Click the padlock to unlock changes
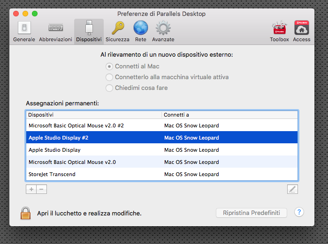The image size is (328, 244). pyautogui.click(x=25, y=213)
